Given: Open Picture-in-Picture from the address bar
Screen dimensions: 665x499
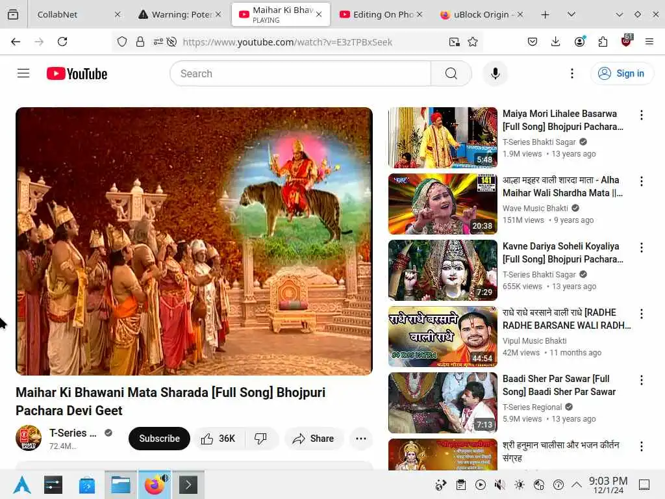Looking at the screenshot, I should point(454,42).
